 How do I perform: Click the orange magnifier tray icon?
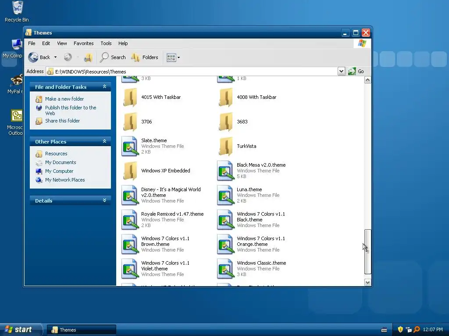(417, 329)
